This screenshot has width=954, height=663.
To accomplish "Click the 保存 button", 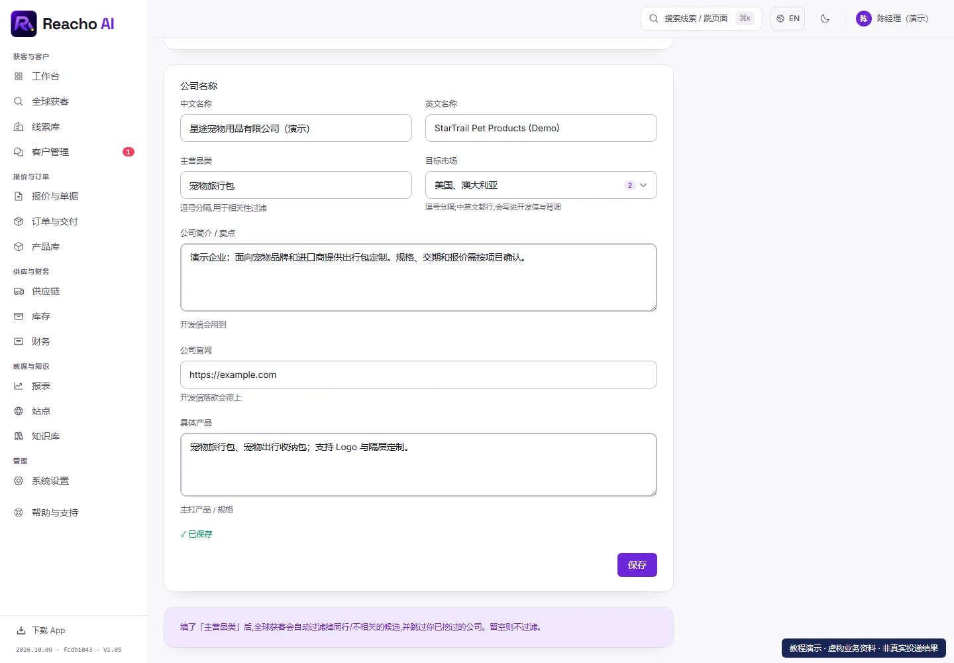I will click(x=637, y=565).
